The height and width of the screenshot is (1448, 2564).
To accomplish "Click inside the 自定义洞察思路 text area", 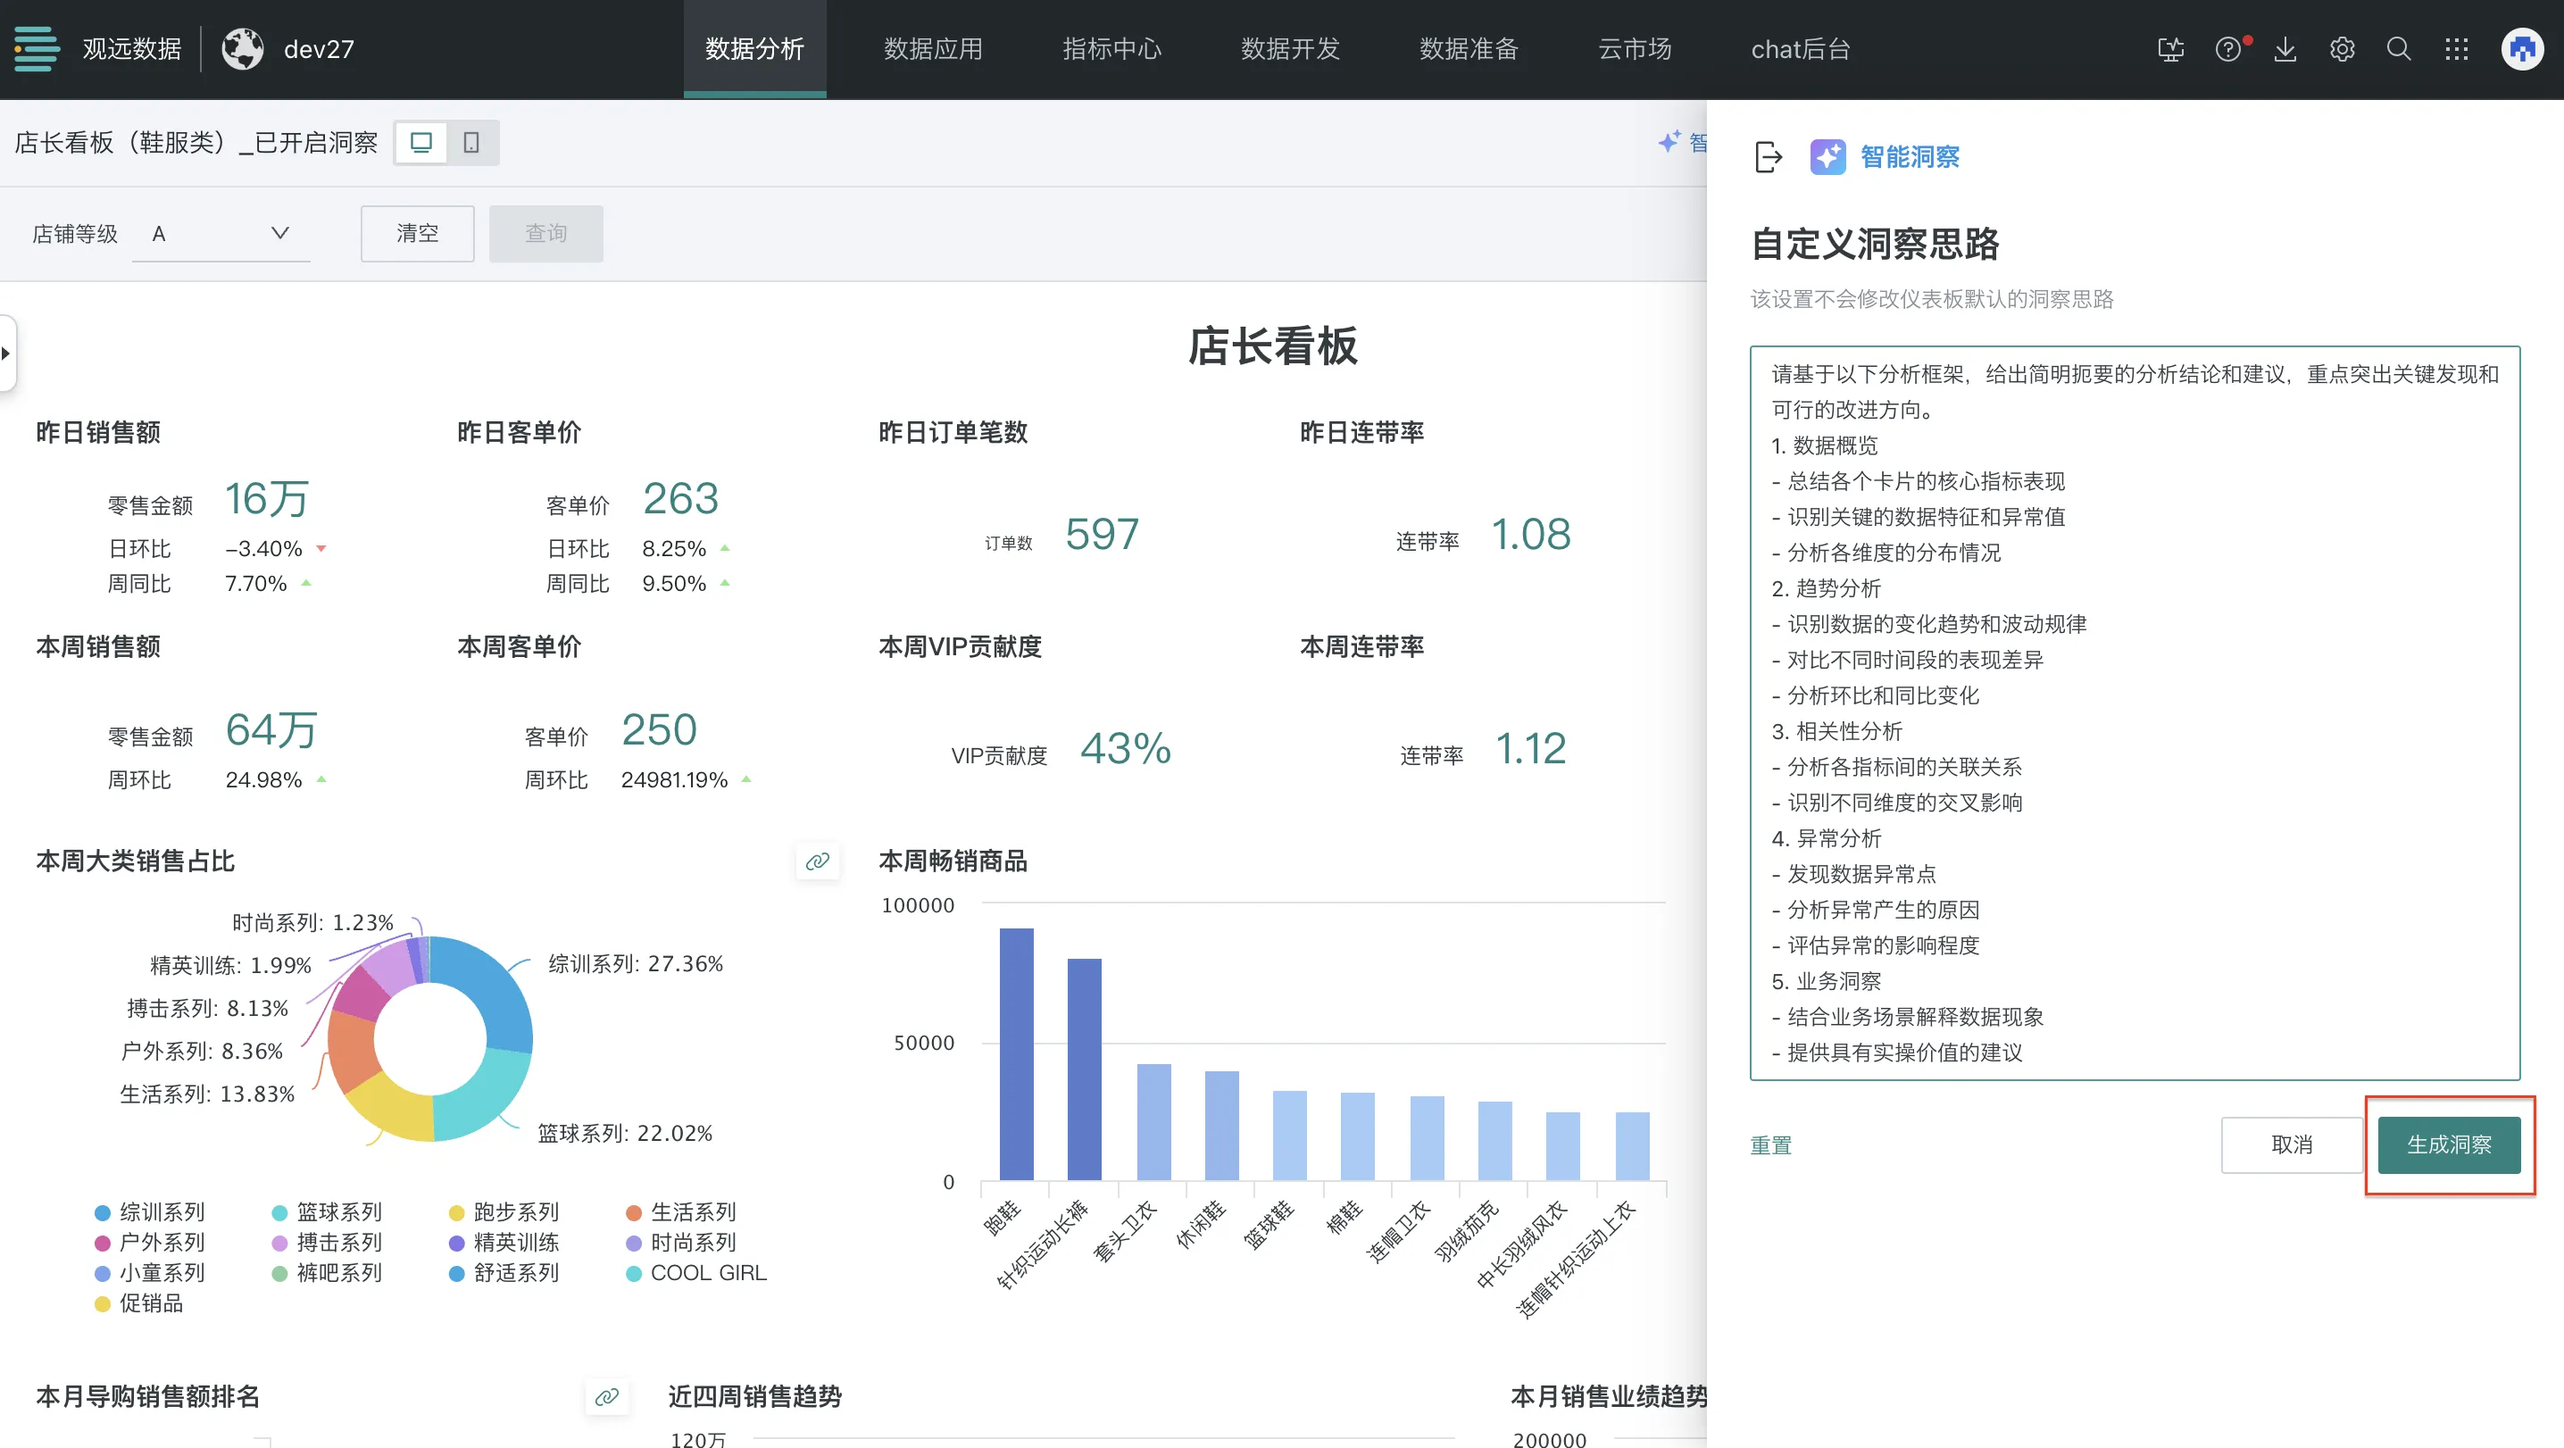I will tap(2134, 712).
